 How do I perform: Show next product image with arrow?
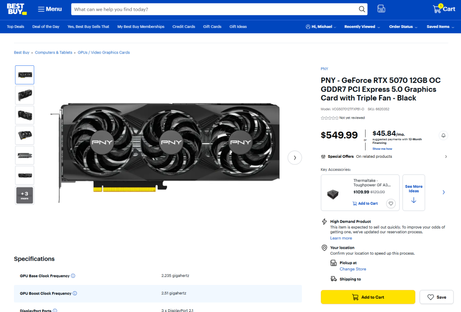(x=294, y=157)
